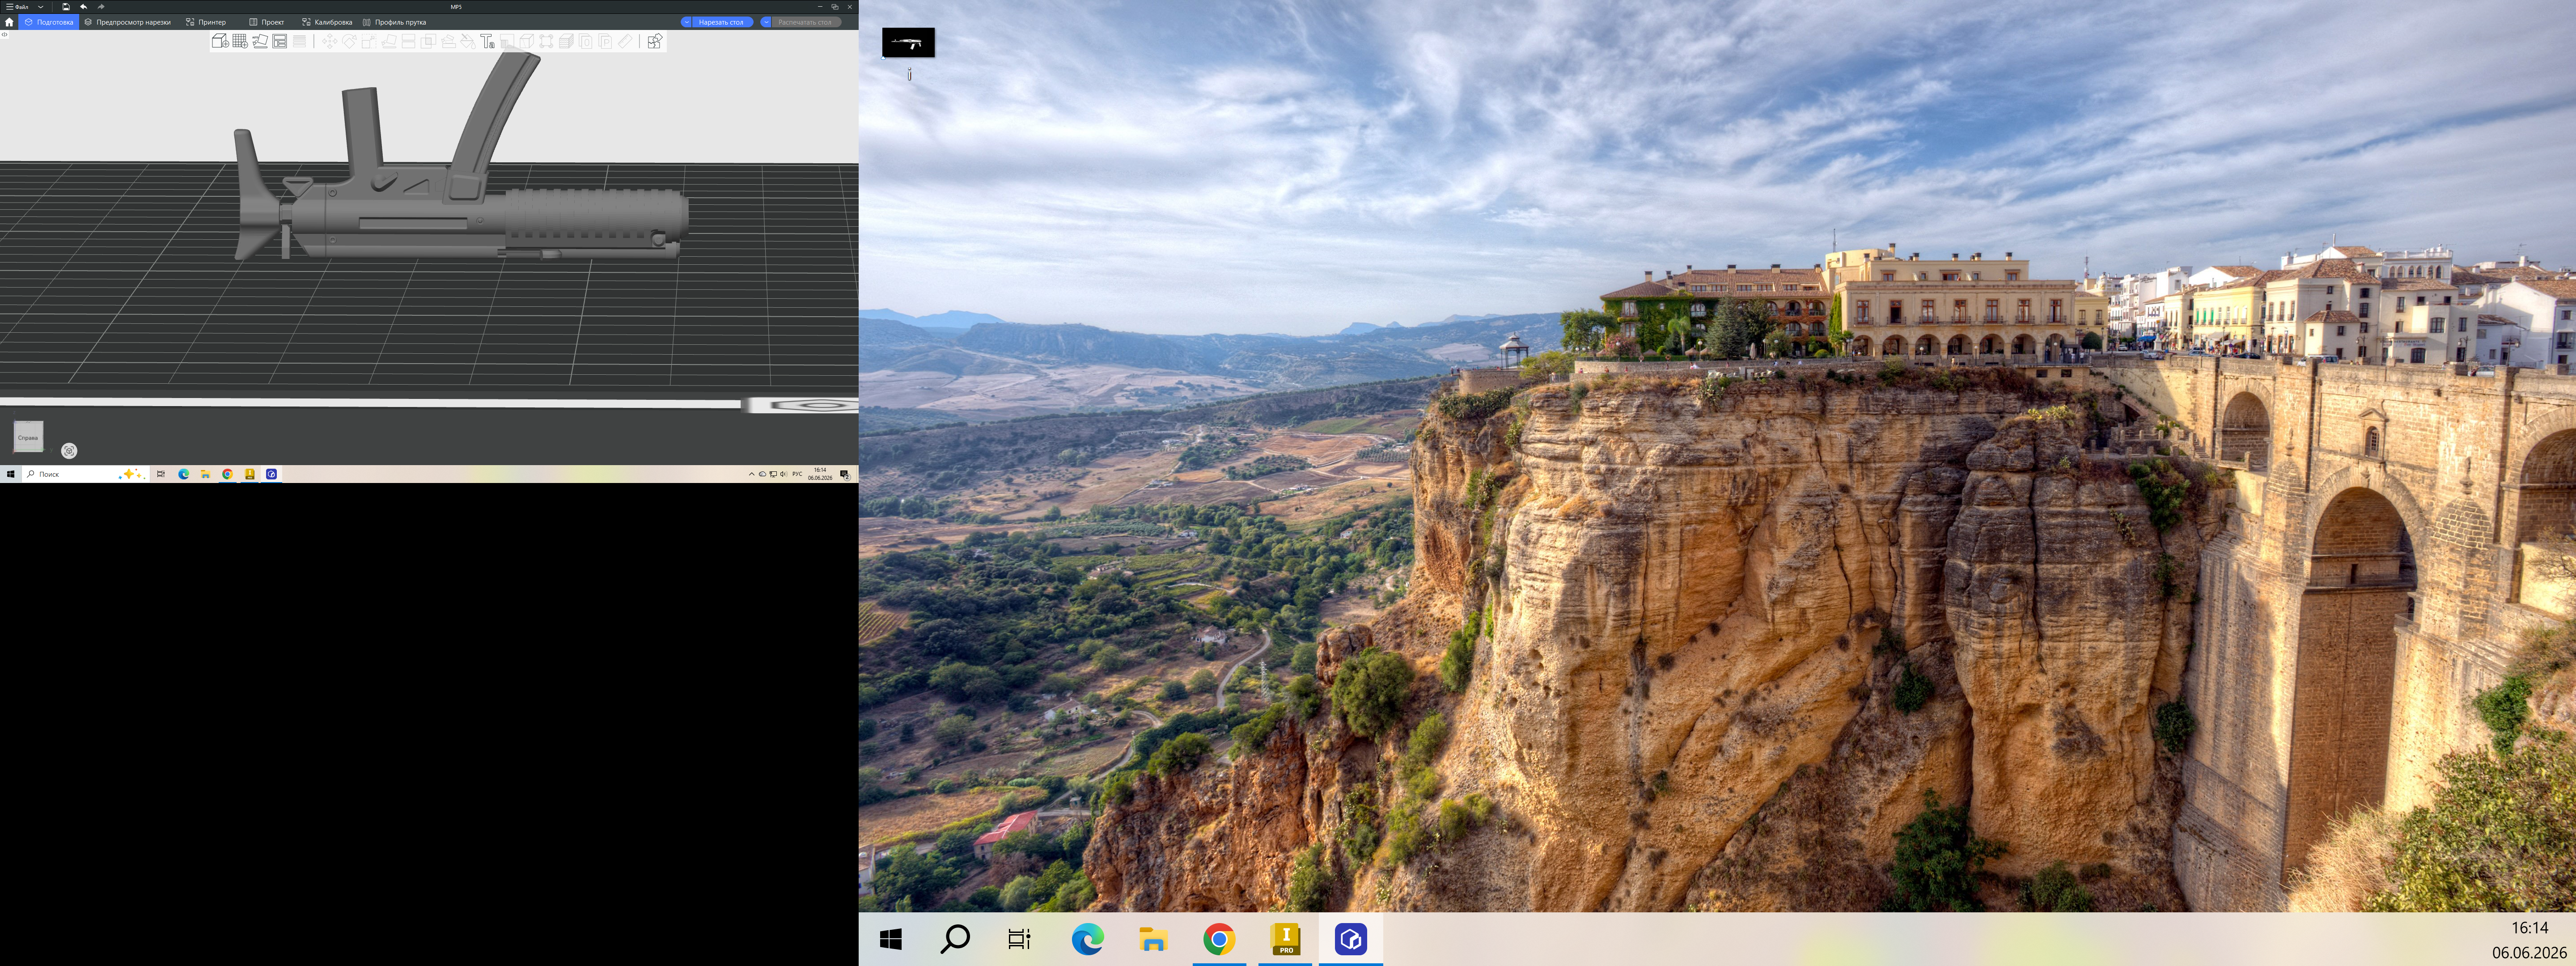Open dropdown left of 'Распечатать стол'
Image resolution: width=2576 pixels, height=966 pixels.
click(766, 22)
